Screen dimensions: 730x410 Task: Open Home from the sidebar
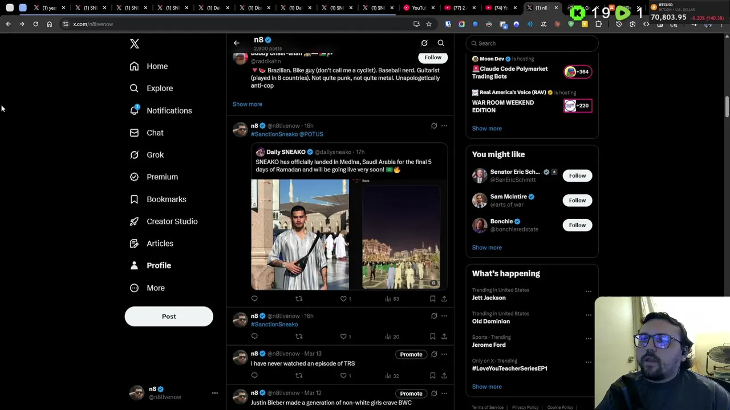pos(149,66)
